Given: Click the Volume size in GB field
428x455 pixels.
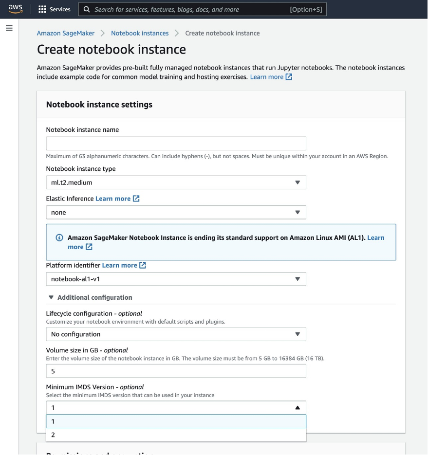Looking at the screenshot, I should [176, 371].
